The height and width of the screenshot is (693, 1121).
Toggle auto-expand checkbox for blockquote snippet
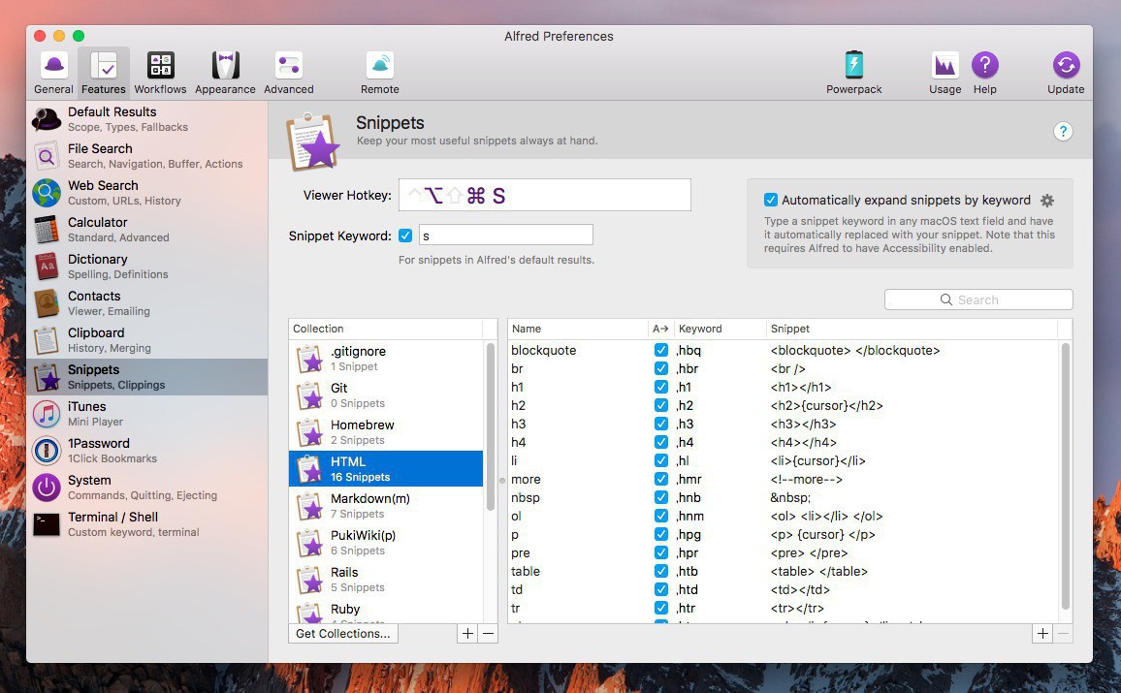(661, 351)
